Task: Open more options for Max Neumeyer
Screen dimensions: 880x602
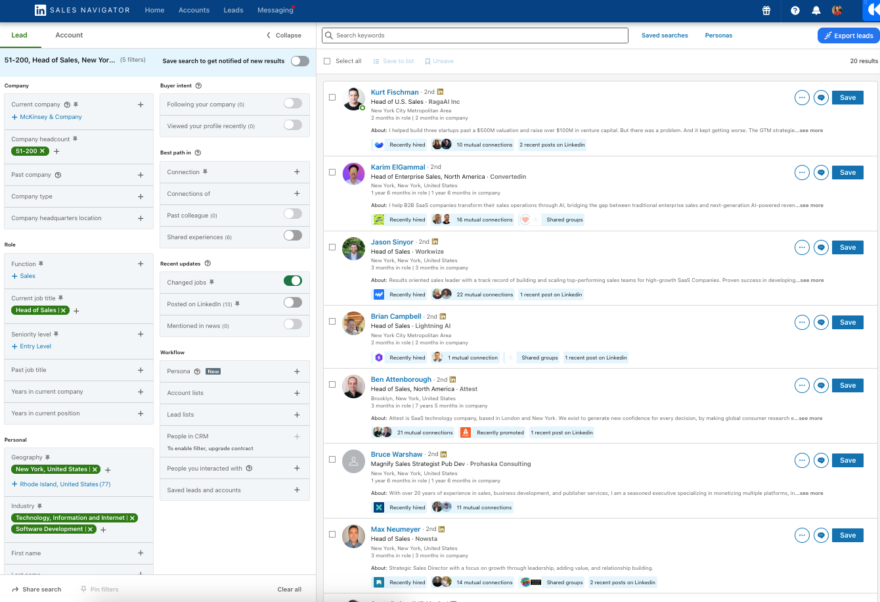Action: [x=802, y=535]
